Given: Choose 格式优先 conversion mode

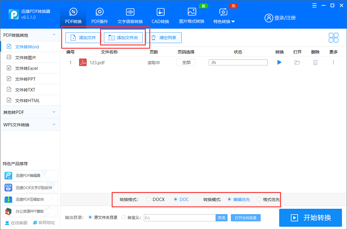Looking at the screenshot, I should 259,200.
